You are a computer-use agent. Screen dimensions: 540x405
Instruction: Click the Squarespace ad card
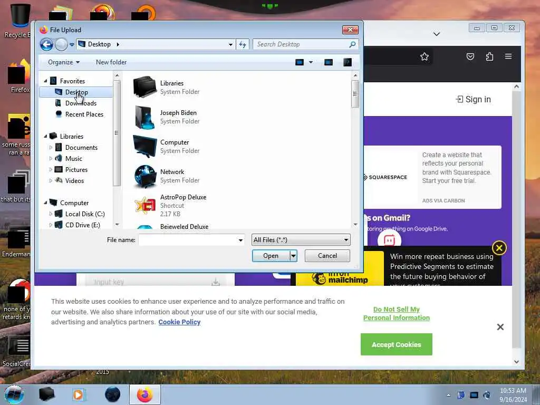pos(432,177)
